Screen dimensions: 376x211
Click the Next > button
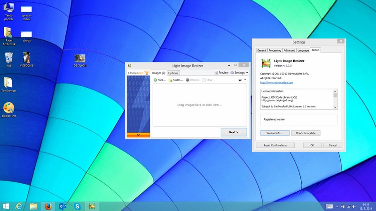click(x=234, y=132)
